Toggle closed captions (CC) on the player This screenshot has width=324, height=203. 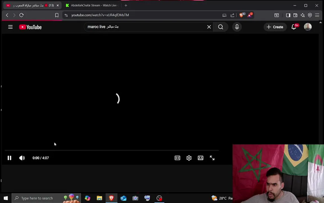click(177, 158)
